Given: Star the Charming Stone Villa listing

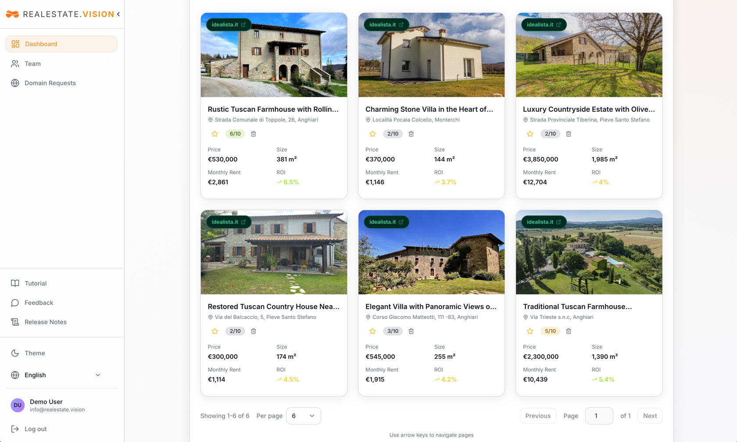Looking at the screenshot, I should coord(372,134).
